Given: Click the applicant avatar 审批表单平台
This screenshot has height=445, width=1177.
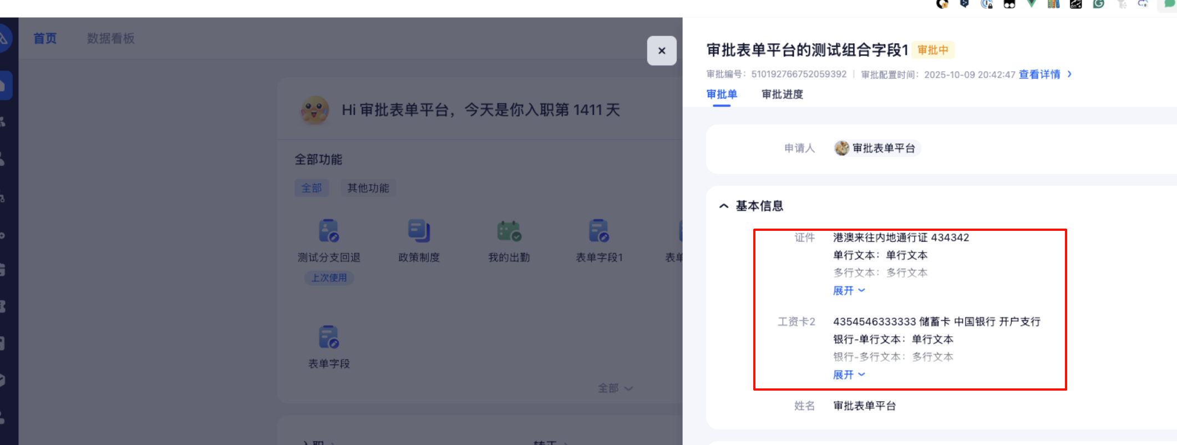Looking at the screenshot, I should point(842,148).
